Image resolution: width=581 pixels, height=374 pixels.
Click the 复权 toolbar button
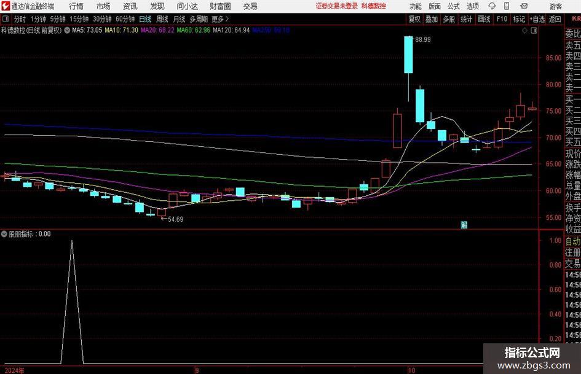point(414,19)
